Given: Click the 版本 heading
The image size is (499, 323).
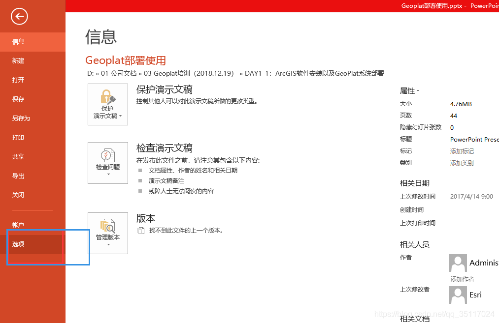Looking at the screenshot, I should 146,218.
